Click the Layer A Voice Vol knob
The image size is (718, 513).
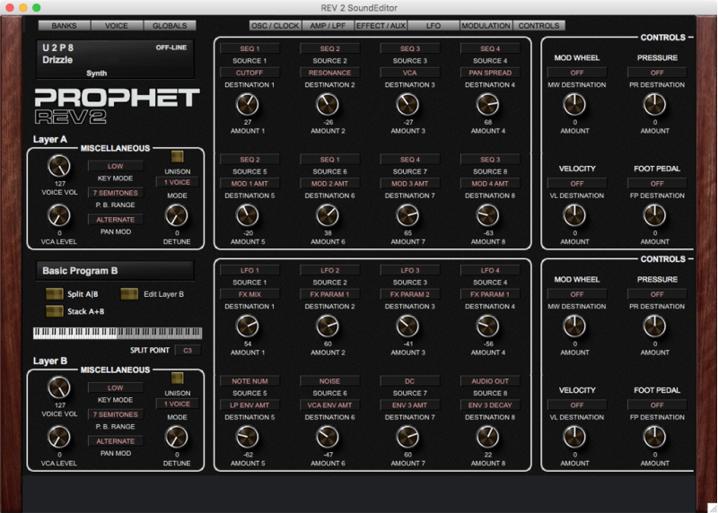pos(58,165)
